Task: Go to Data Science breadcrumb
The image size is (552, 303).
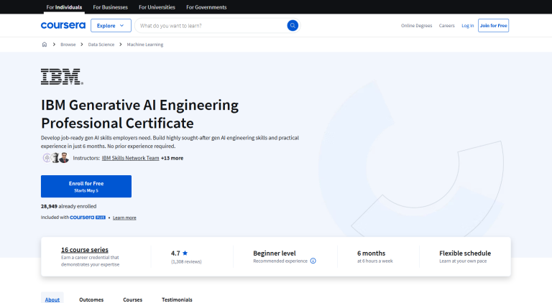Action: point(101,45)
